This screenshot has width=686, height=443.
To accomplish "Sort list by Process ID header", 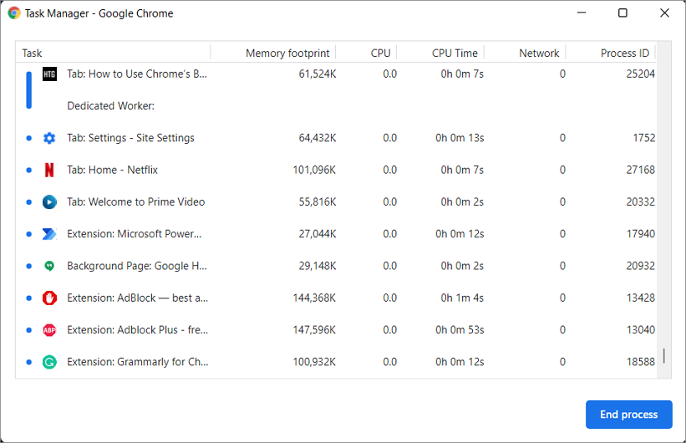I will [624, 53].
